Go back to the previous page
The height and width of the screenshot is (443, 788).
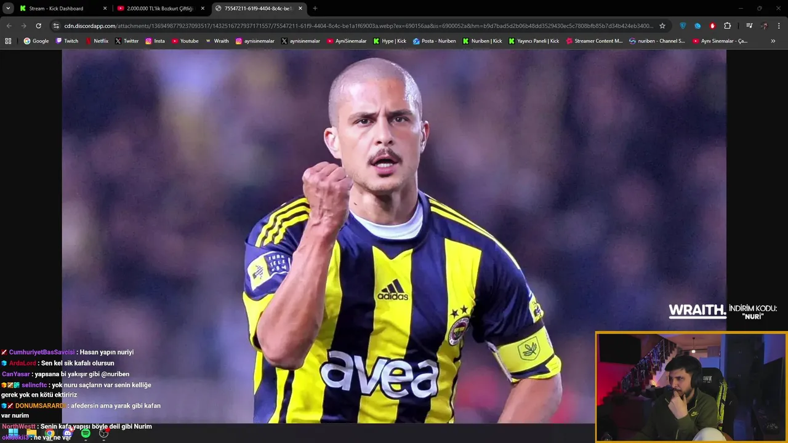9,26
